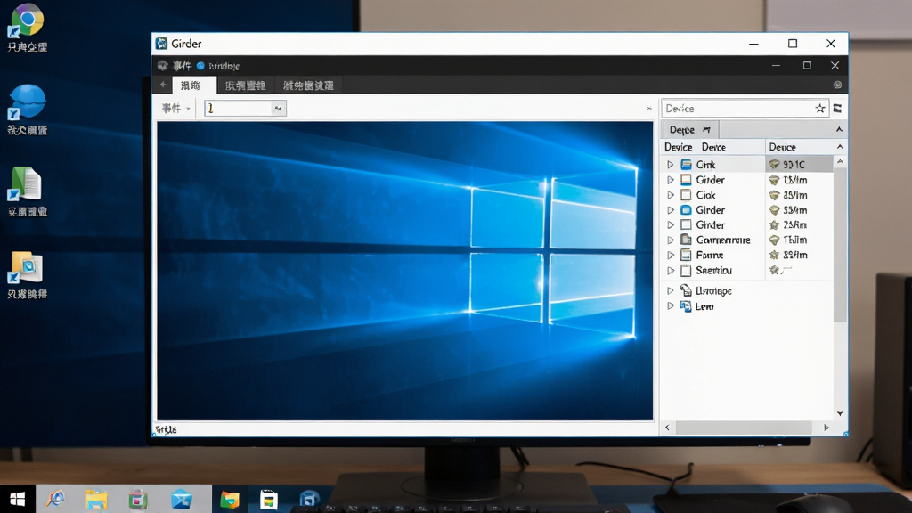Expand the Saemiou tree row
Image resolution: width=912 pixels, height=513 pixels.
point(670,270)
